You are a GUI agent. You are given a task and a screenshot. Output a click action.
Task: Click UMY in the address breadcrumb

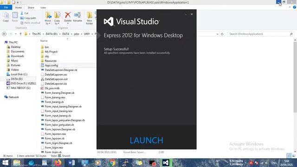pyautogui.click(x=87, y=34)
